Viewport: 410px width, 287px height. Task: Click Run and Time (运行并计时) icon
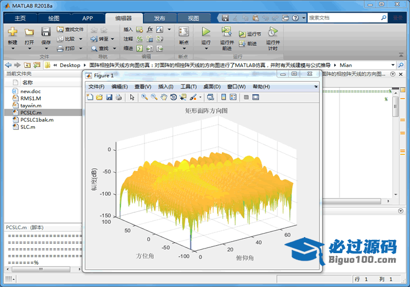point(272,32)
